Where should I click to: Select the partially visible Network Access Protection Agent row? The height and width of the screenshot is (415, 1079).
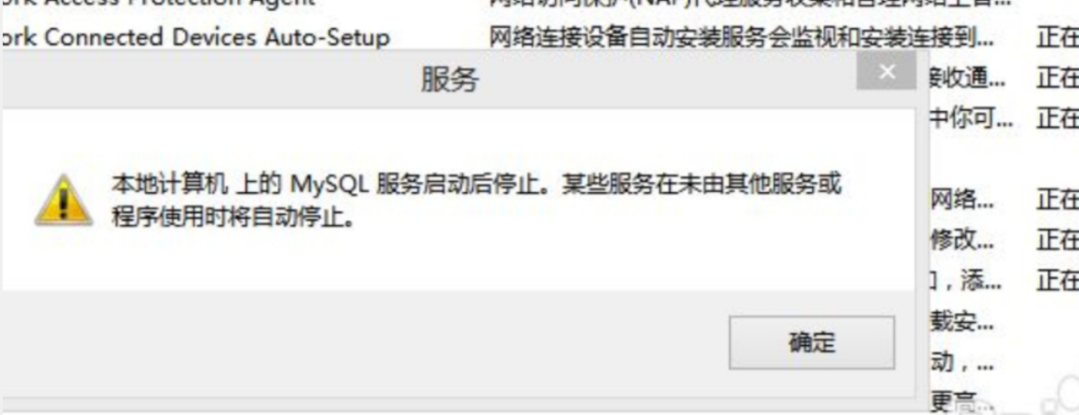[x=159, y=4]
